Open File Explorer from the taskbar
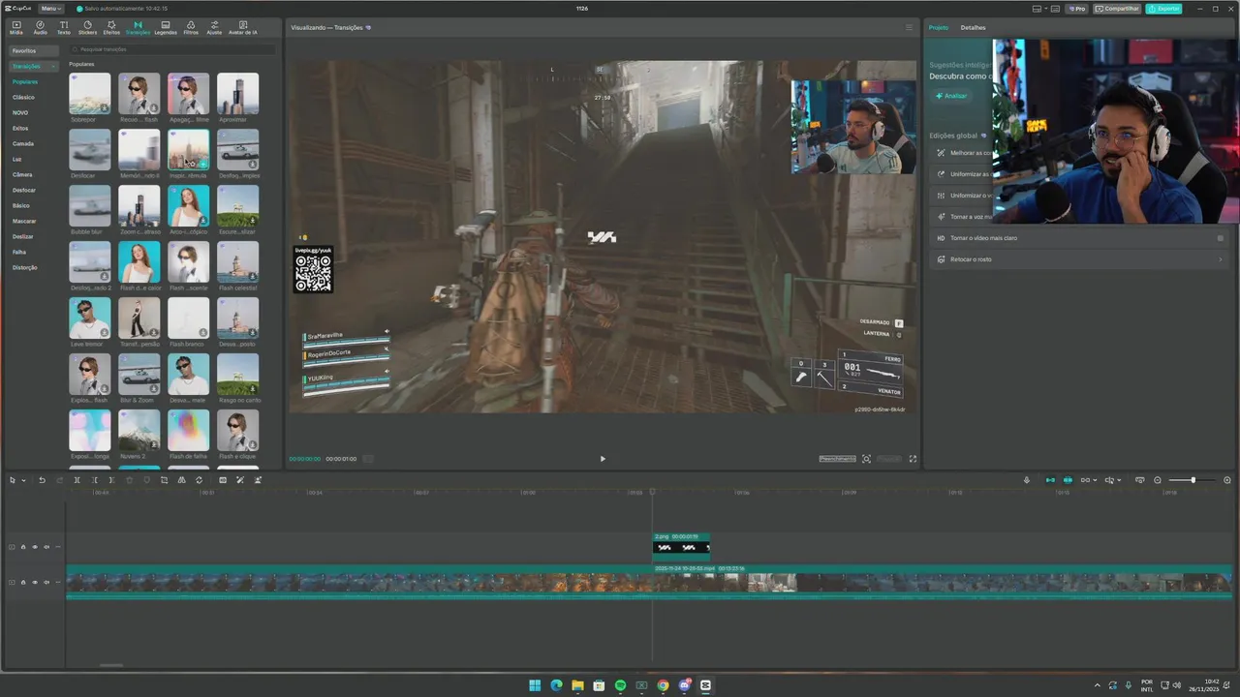The height and width of the screenshot is (697, 1240). tap(577, 685)
